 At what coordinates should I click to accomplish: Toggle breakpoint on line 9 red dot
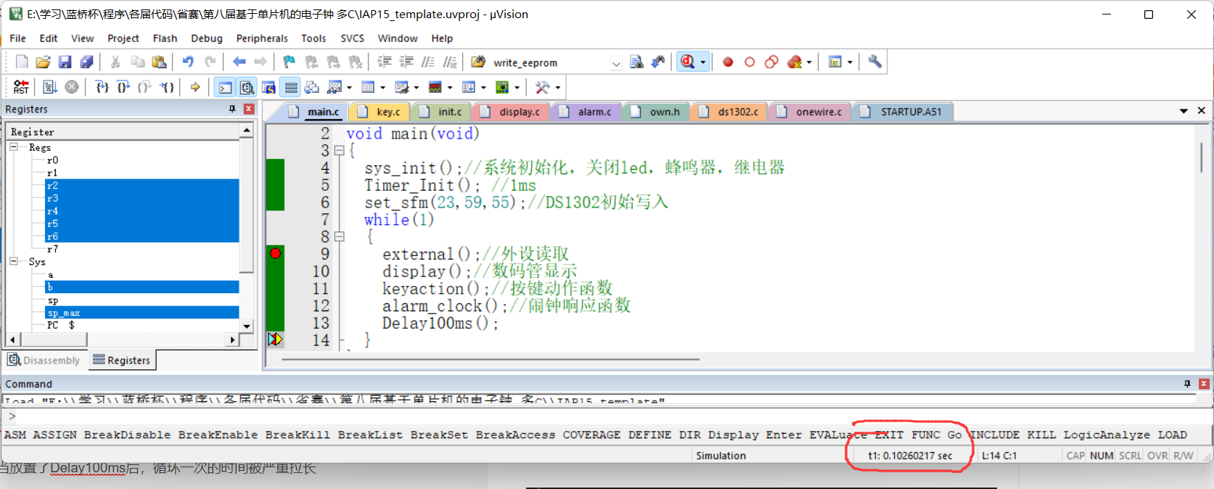pos(275,253)
